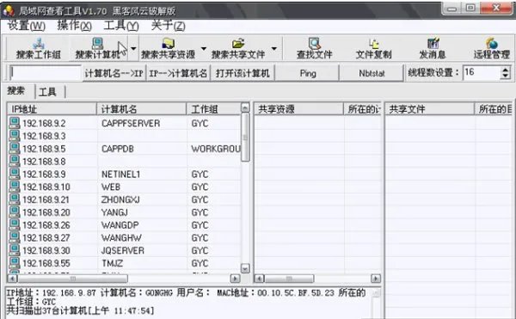This screenshot has width=516, height=319.
Task: Click the 计算机名-->IP button
Action: [114, 73]
